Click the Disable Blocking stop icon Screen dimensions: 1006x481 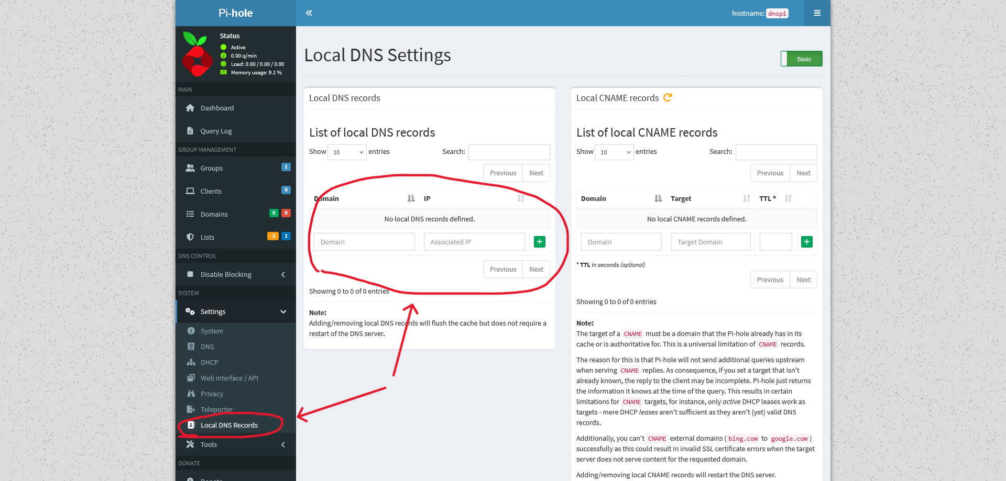point(190,274)
